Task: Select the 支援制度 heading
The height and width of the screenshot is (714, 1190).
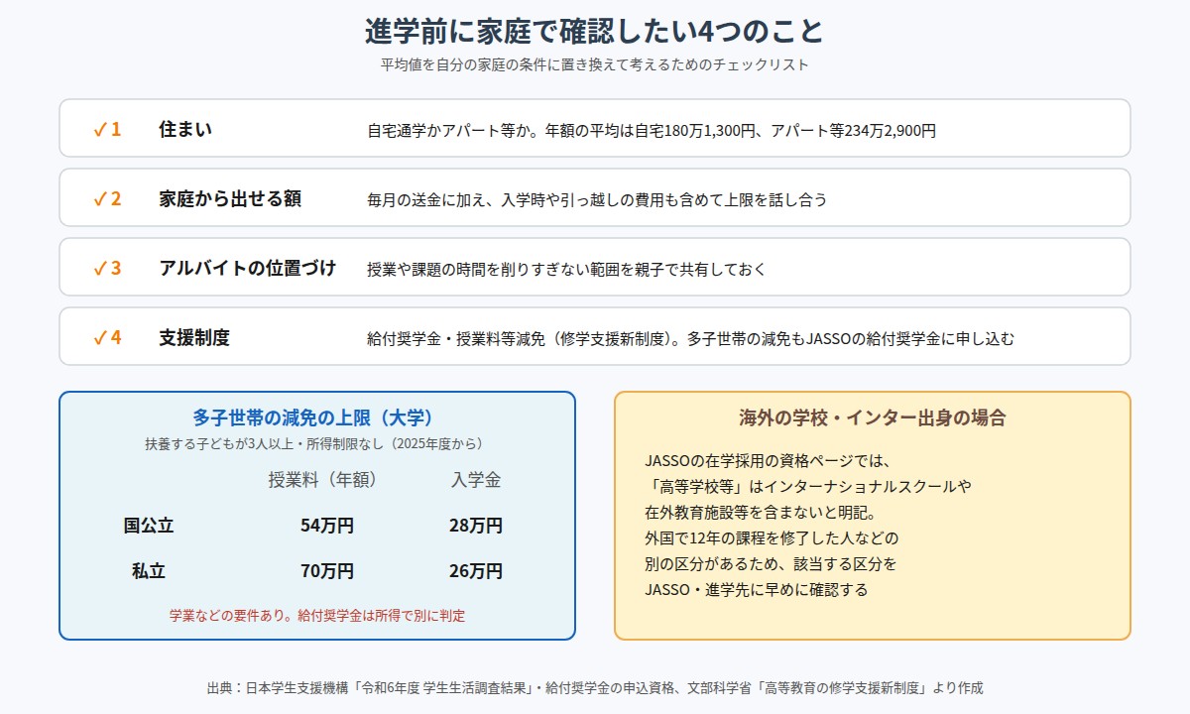Action: coord(194,337)
